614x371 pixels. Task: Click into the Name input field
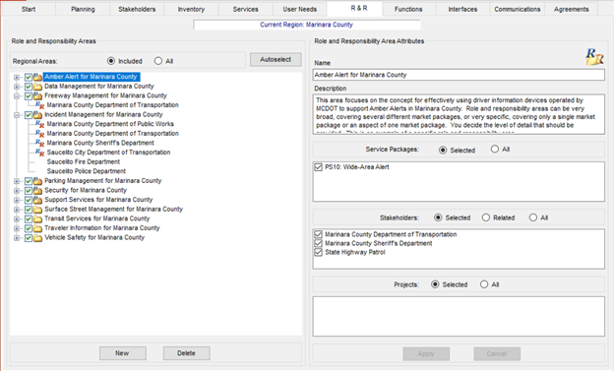[459, 75]
